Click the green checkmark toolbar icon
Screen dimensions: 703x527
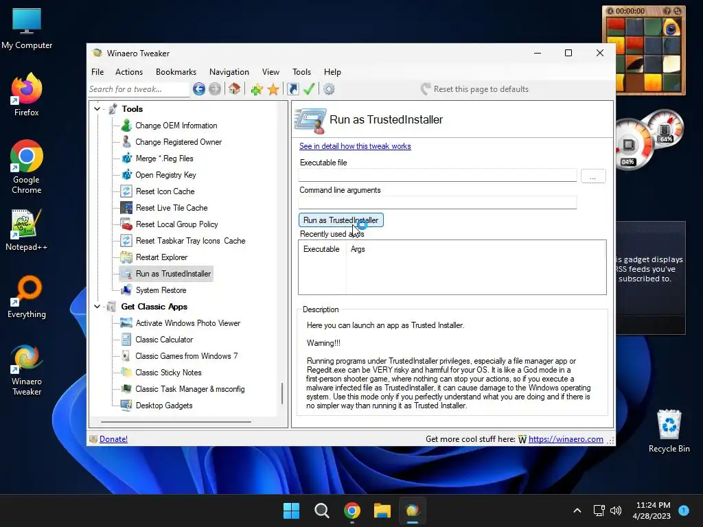[309, 89]
